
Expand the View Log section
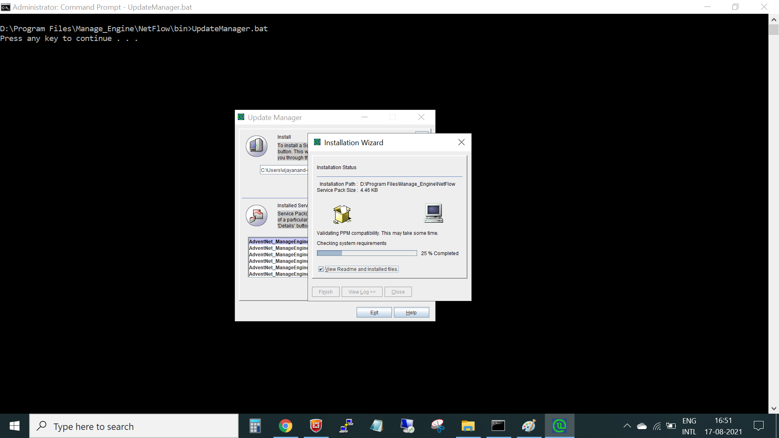click(x=362, y=292)
